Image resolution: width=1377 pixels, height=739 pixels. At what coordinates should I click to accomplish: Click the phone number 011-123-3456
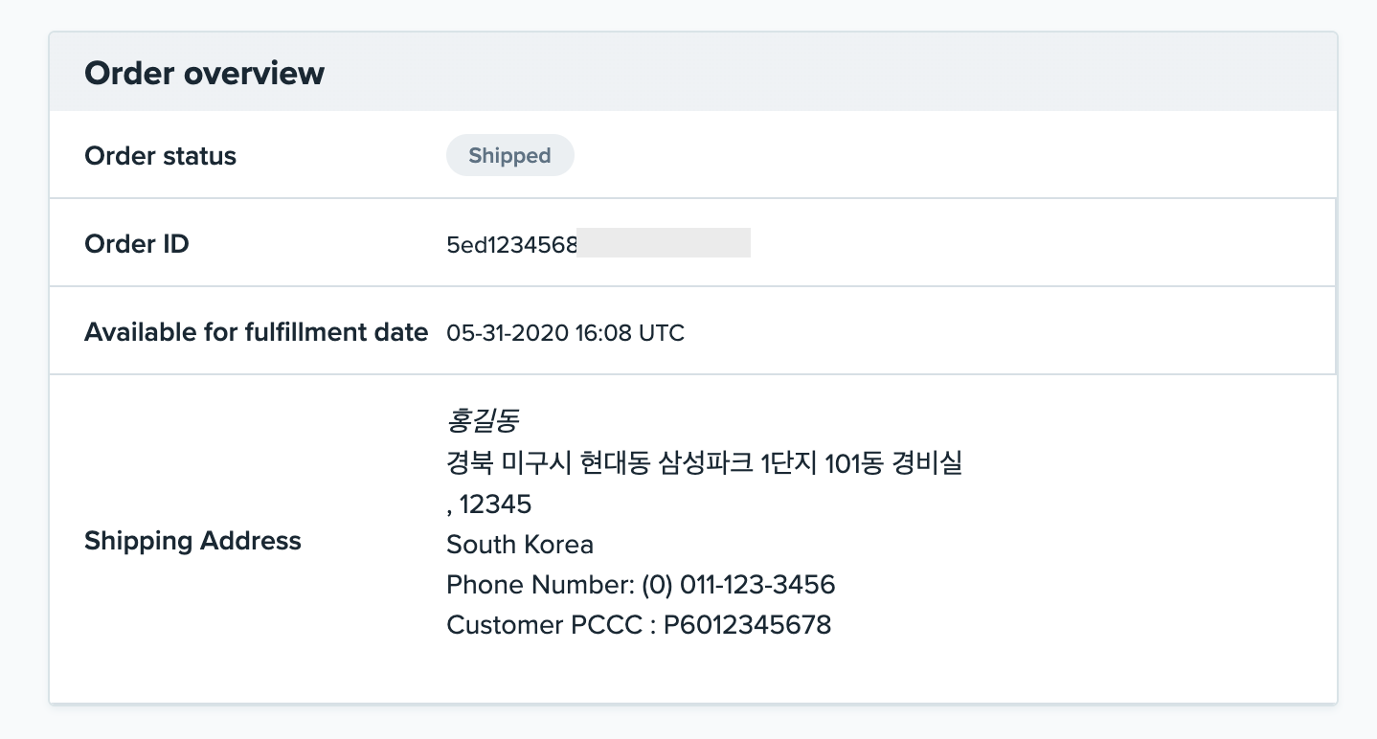(758, 585)
